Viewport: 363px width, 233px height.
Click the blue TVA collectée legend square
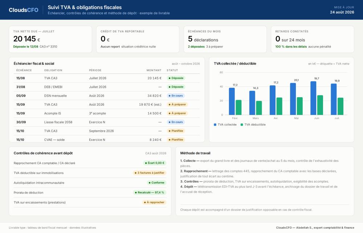click(215, 125)
